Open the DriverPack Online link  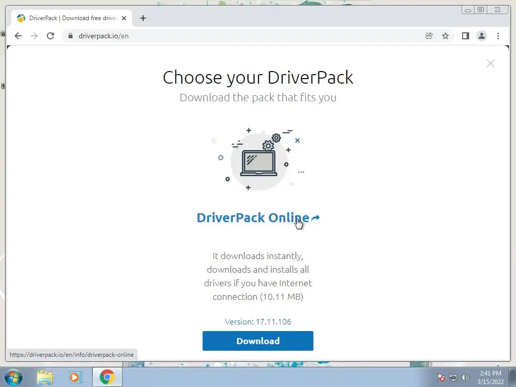click(x=253, y=218)
